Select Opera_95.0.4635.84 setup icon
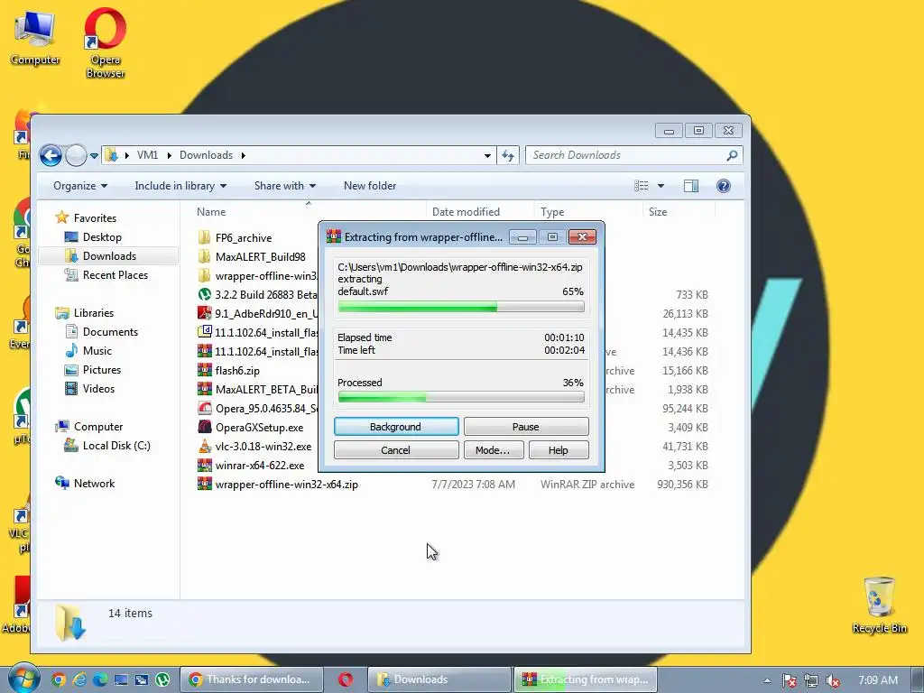 [205, 408]
